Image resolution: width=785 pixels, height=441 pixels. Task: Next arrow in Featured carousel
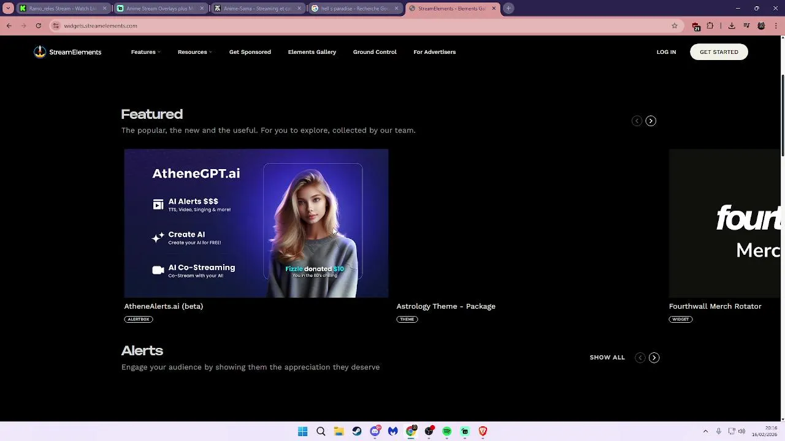651,121
